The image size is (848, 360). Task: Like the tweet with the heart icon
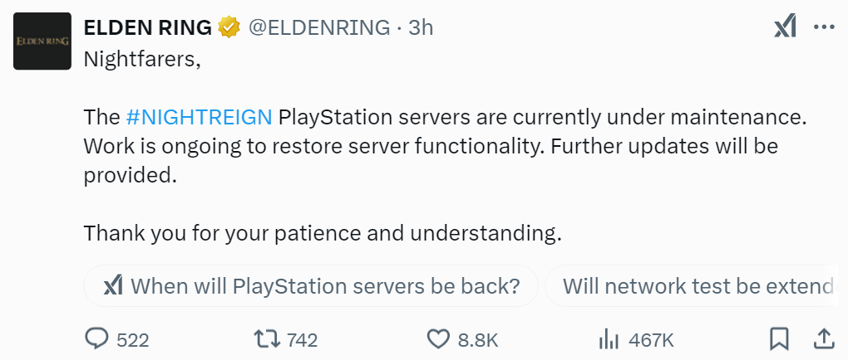[x=437, y=338]
